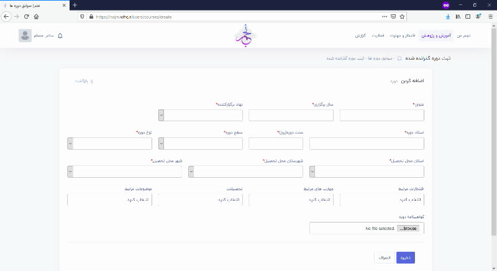Click the ثبت دوره گذرانده شده heading

tap(428, 58)
